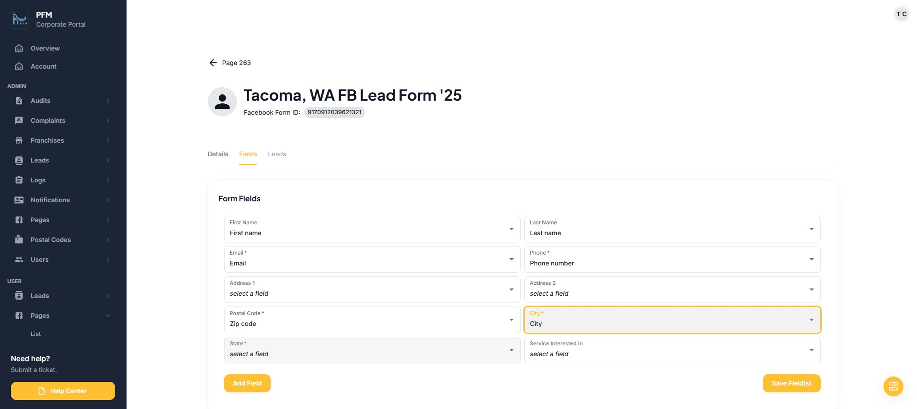Click the Complaints sidebar icon
The image size is (917, 409).
tap(19, 121)
